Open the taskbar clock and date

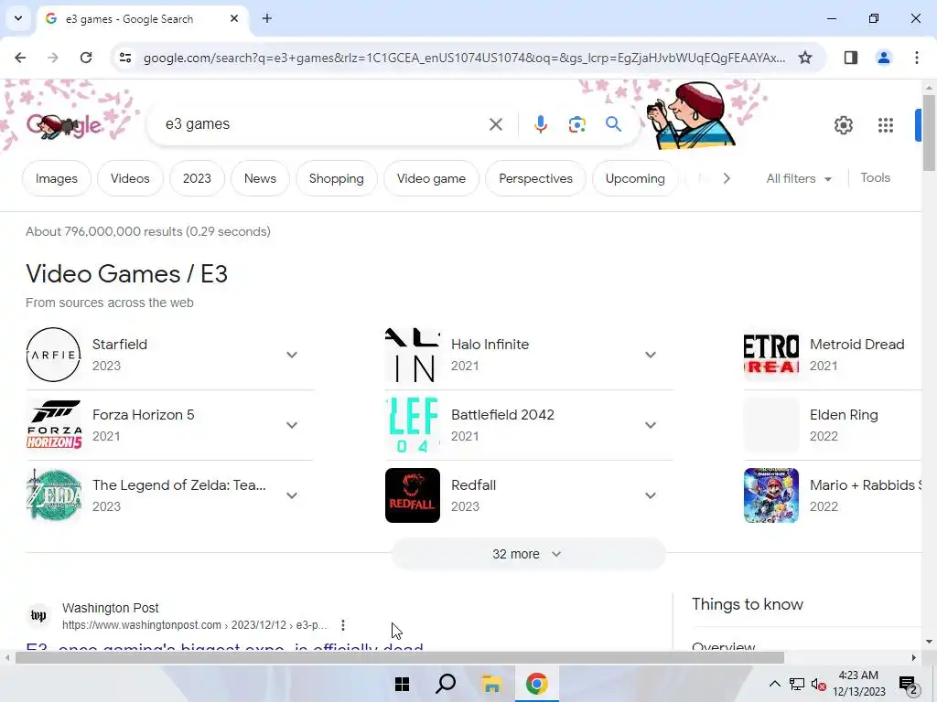pyautogui.click(x=859, y=684)
